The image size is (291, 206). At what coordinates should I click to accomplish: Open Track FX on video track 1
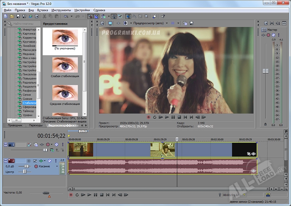click(48, 144)
